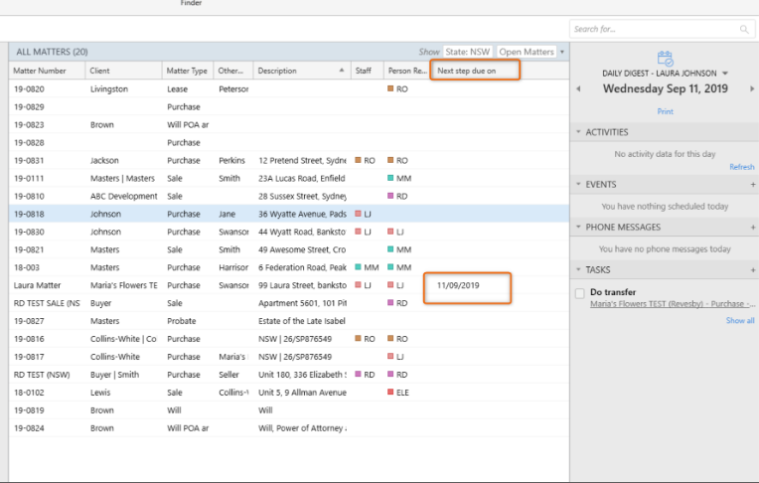Image resolution: width=759 pixels, height=483 pixels.
Task: Click the Other... column header
Action: pos(233,71)
